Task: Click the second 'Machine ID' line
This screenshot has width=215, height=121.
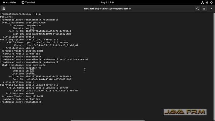Action: pyautogui.click(x=40, y=77)
